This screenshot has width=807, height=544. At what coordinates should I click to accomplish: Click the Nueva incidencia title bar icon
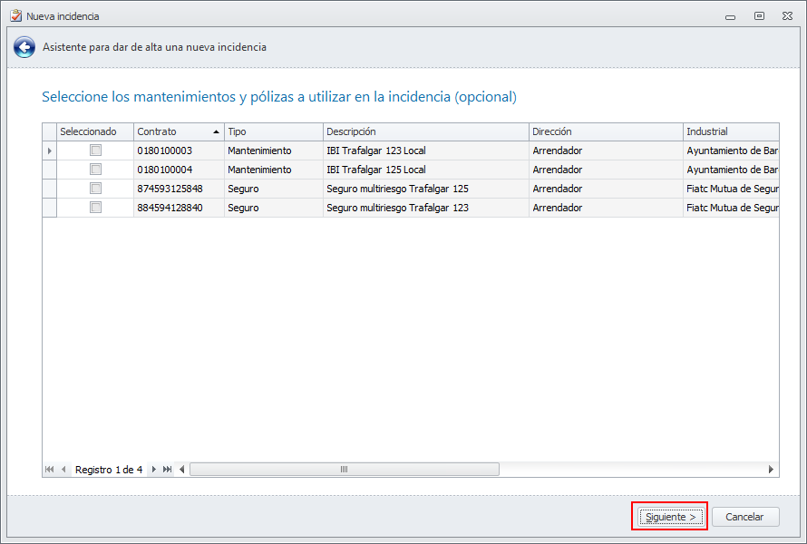point(15,15)
